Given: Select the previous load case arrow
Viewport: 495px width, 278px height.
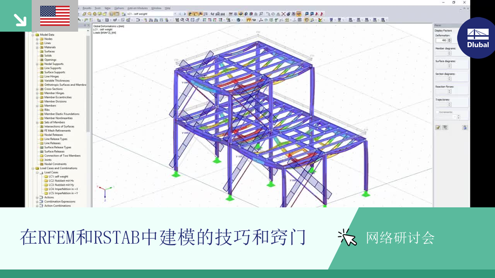Looking at the screenshot, I should pos(180,14).
